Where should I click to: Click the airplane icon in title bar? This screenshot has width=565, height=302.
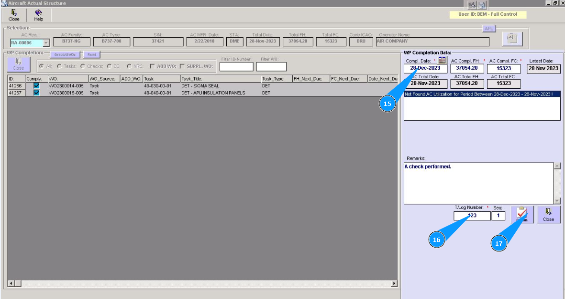coord(472,5)
